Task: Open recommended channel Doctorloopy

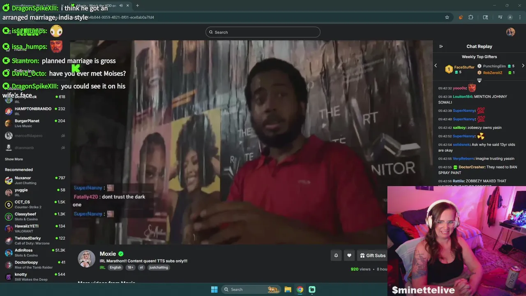Action: [35, 264]
